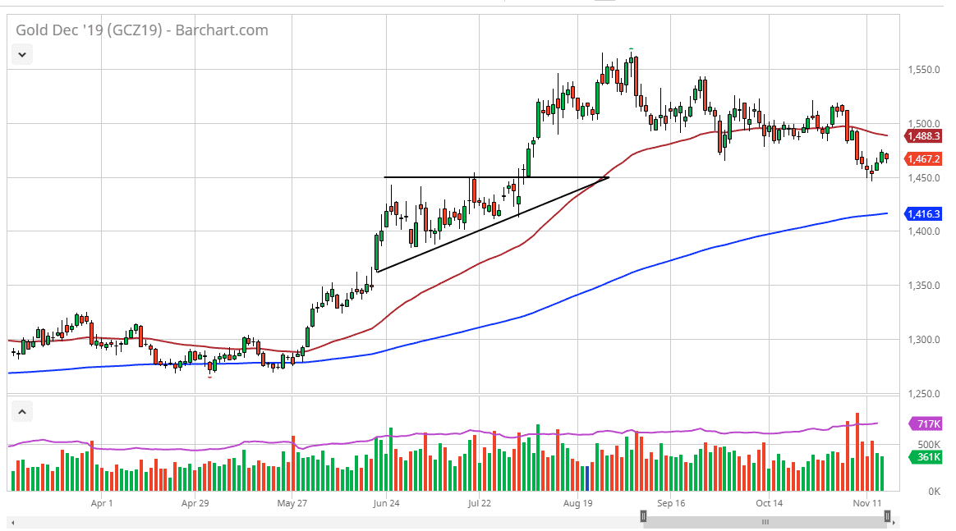Click the magenta 717K open interest label

click(926, 425)
